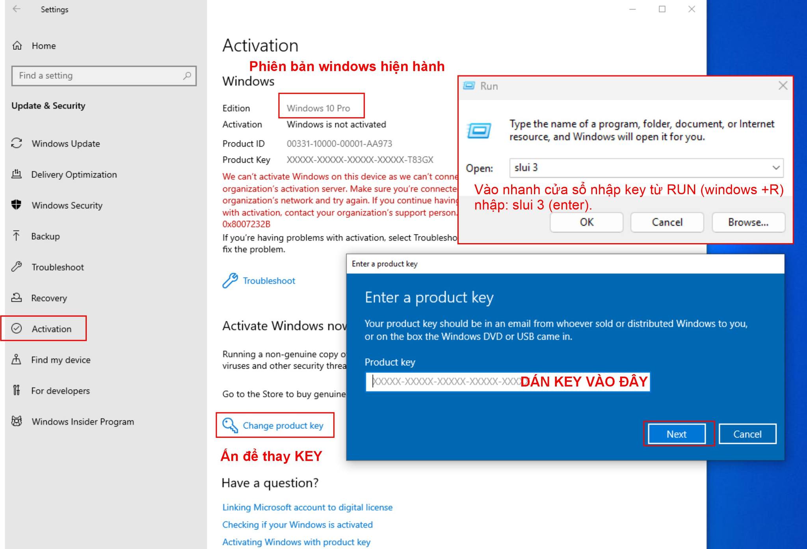Close the Settings window
This screenshot has height=549, width=807.
click(692, 9)
